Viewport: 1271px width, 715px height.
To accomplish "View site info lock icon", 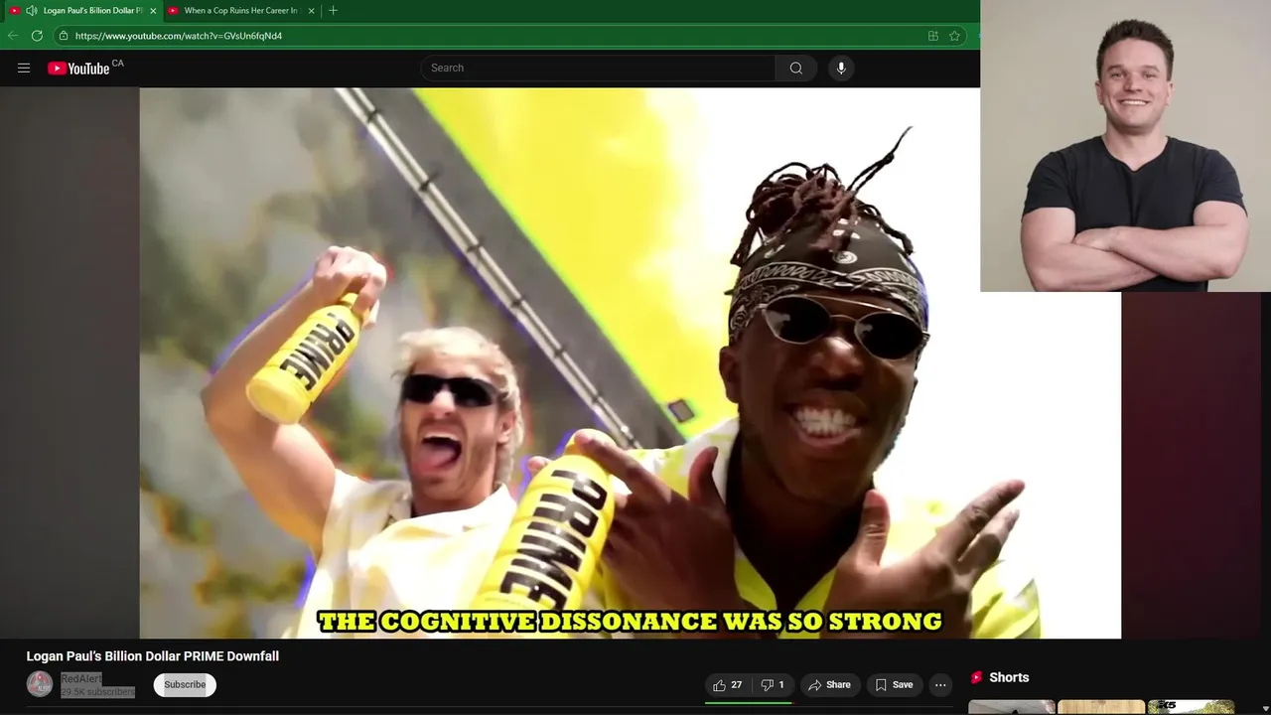I will [64, 36].
